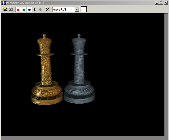
Task: Click the black background of the render
Action: (127, 76)
